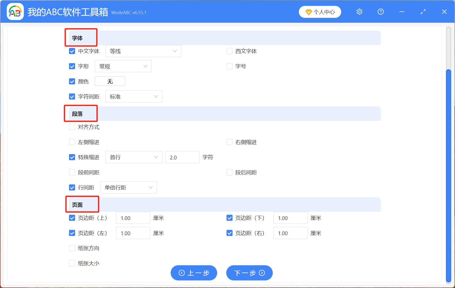This screenshot has width=455, height=288.
Task: Enable the 纸张方向 checkbox
Action: click(x=72, y=248)
